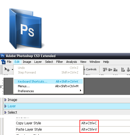This screenshot has width=130, height=135.
Task: Click the Undo menu entry
Action: pyautogui.click(x=48, y=68)
